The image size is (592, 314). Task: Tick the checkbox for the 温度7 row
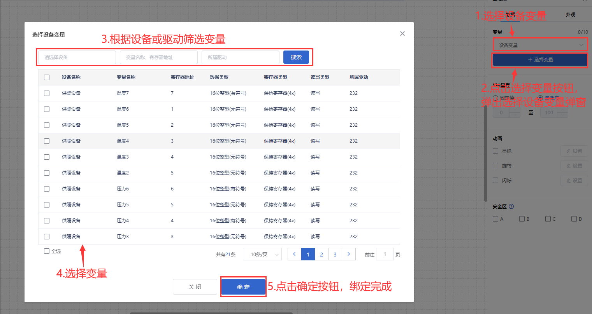47,93
